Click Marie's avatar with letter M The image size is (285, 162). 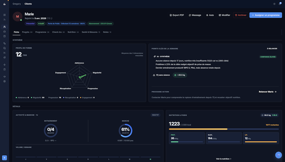point(17,17)
